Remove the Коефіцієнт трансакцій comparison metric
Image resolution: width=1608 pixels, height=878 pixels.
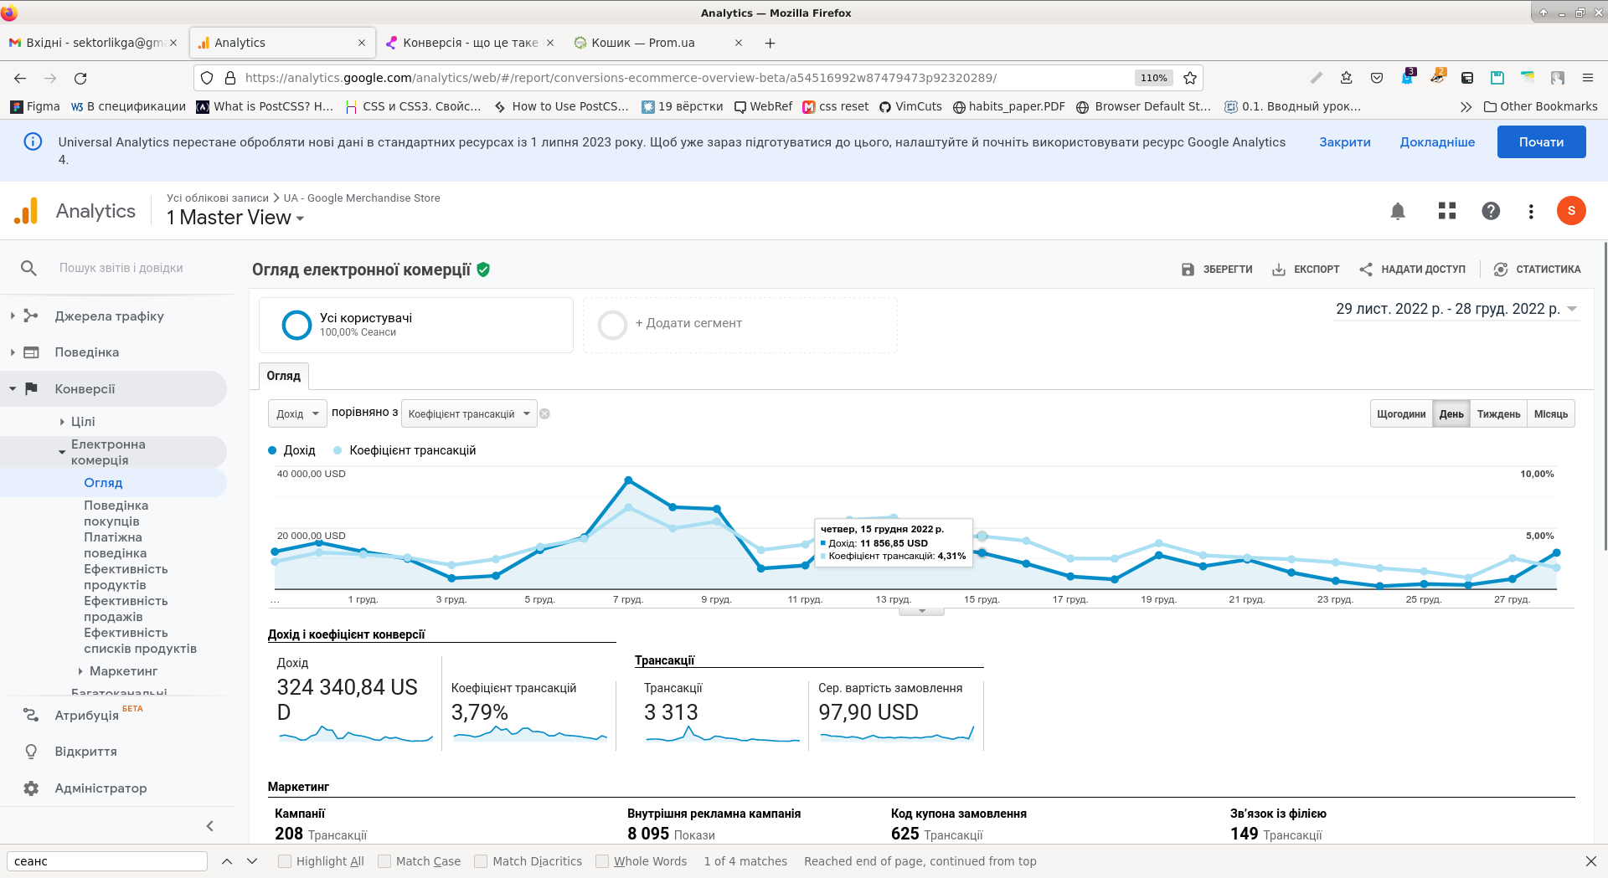tap(544, 414)
